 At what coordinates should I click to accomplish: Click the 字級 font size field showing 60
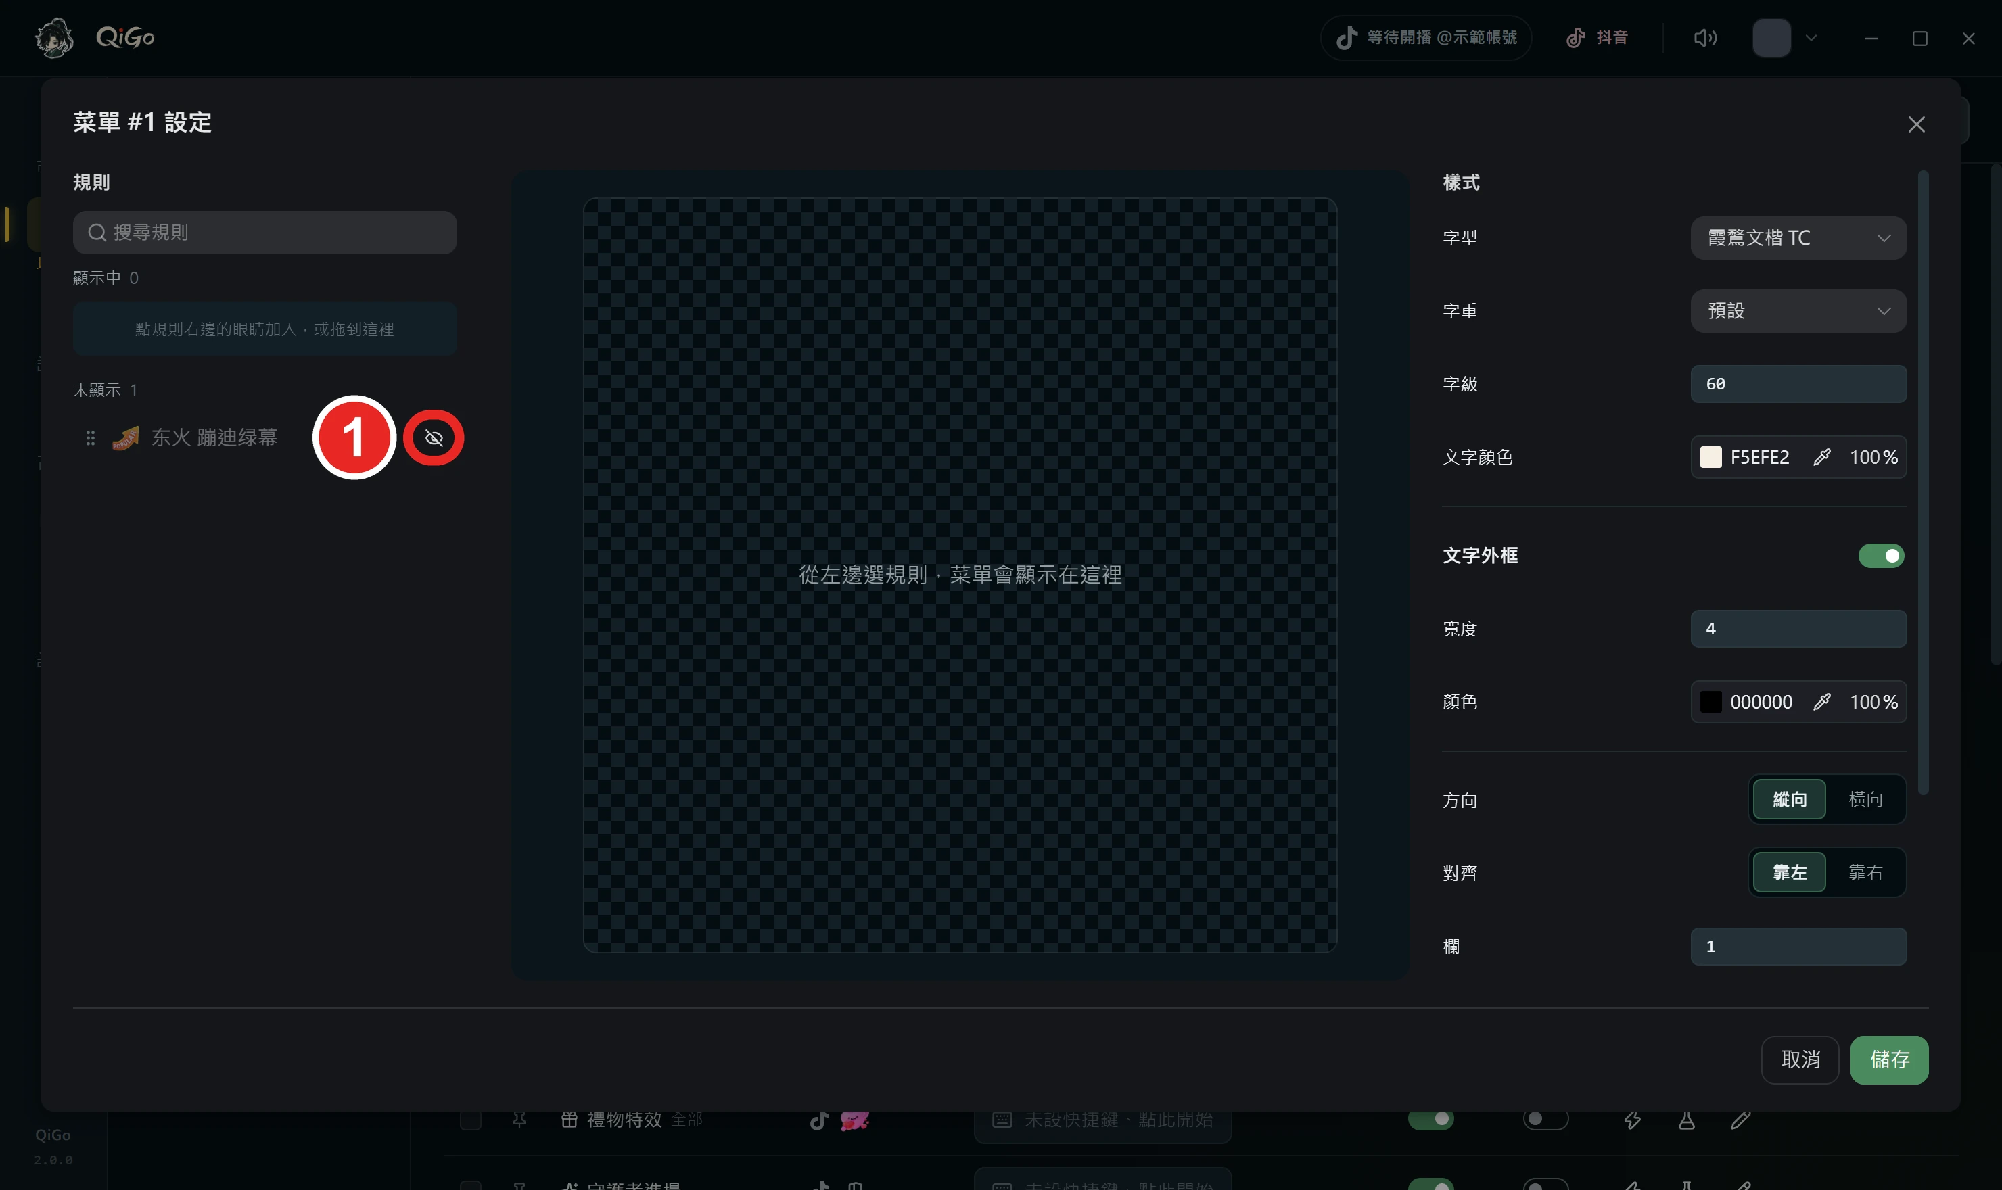tap(1798, 384)
